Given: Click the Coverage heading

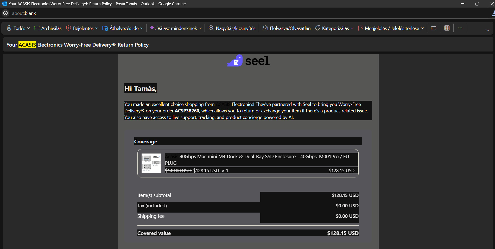Looking at the screenshot, I should coord(145,142).
